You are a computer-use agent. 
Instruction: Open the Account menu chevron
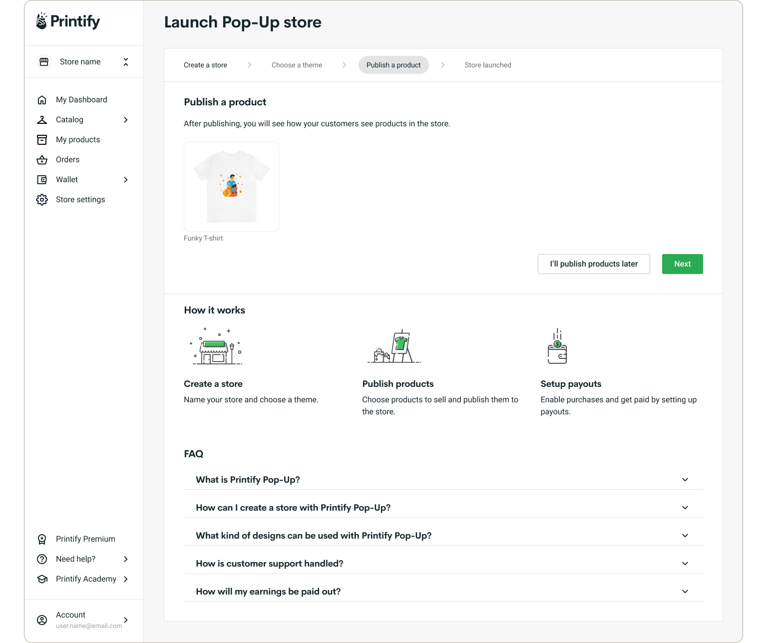(126, 620)
